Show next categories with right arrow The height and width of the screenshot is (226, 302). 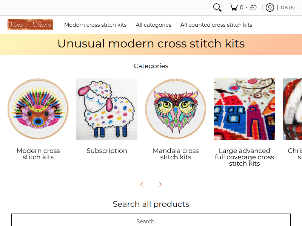coord(160,184)
